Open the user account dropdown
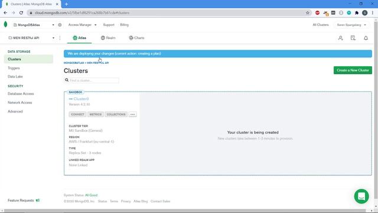 tap(351, 25)
